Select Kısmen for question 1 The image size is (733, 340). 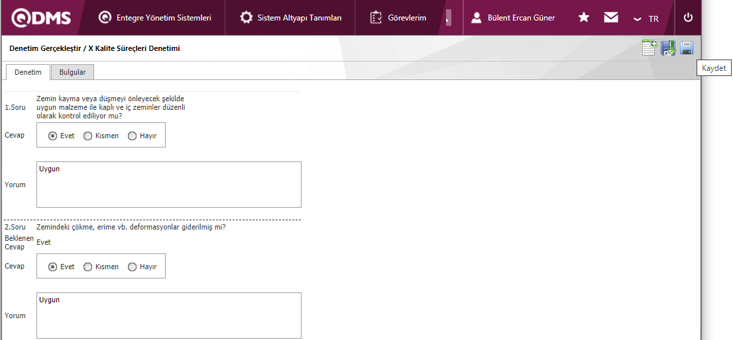[x=87, y=136]
